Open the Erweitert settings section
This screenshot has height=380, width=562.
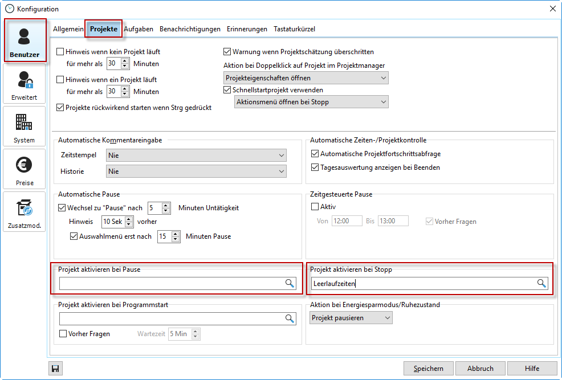tap(25, 84)
